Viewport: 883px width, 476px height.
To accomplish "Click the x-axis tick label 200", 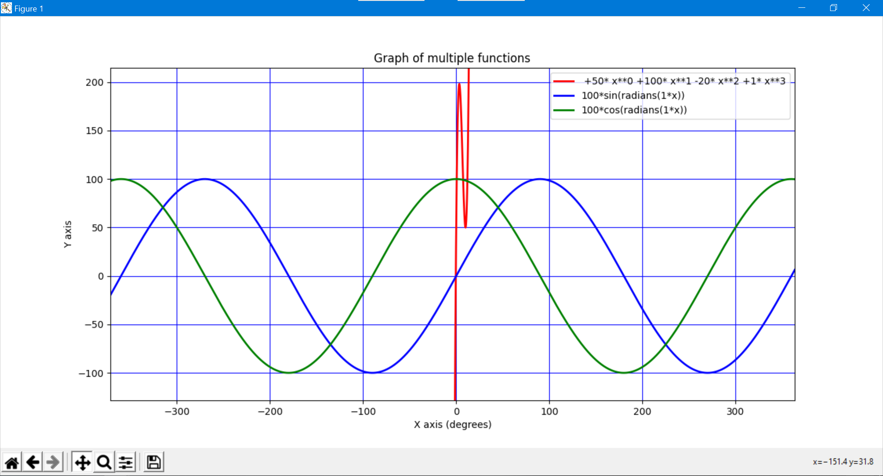I will point(642,412).
